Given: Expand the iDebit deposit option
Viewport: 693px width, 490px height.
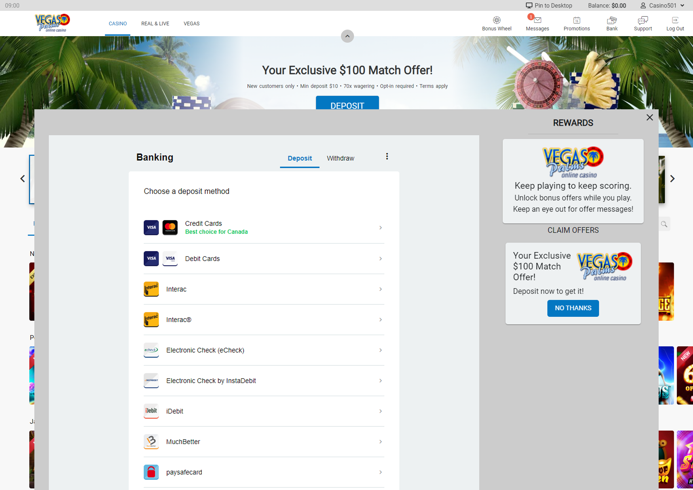Looking at the screenshot, I should tap(264, 411).
